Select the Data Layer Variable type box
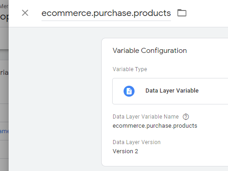The image size is (228, 171). pos(170,91)
